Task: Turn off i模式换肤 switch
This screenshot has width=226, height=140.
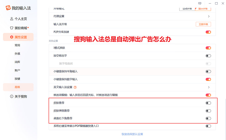Action: tap(208, 48)
